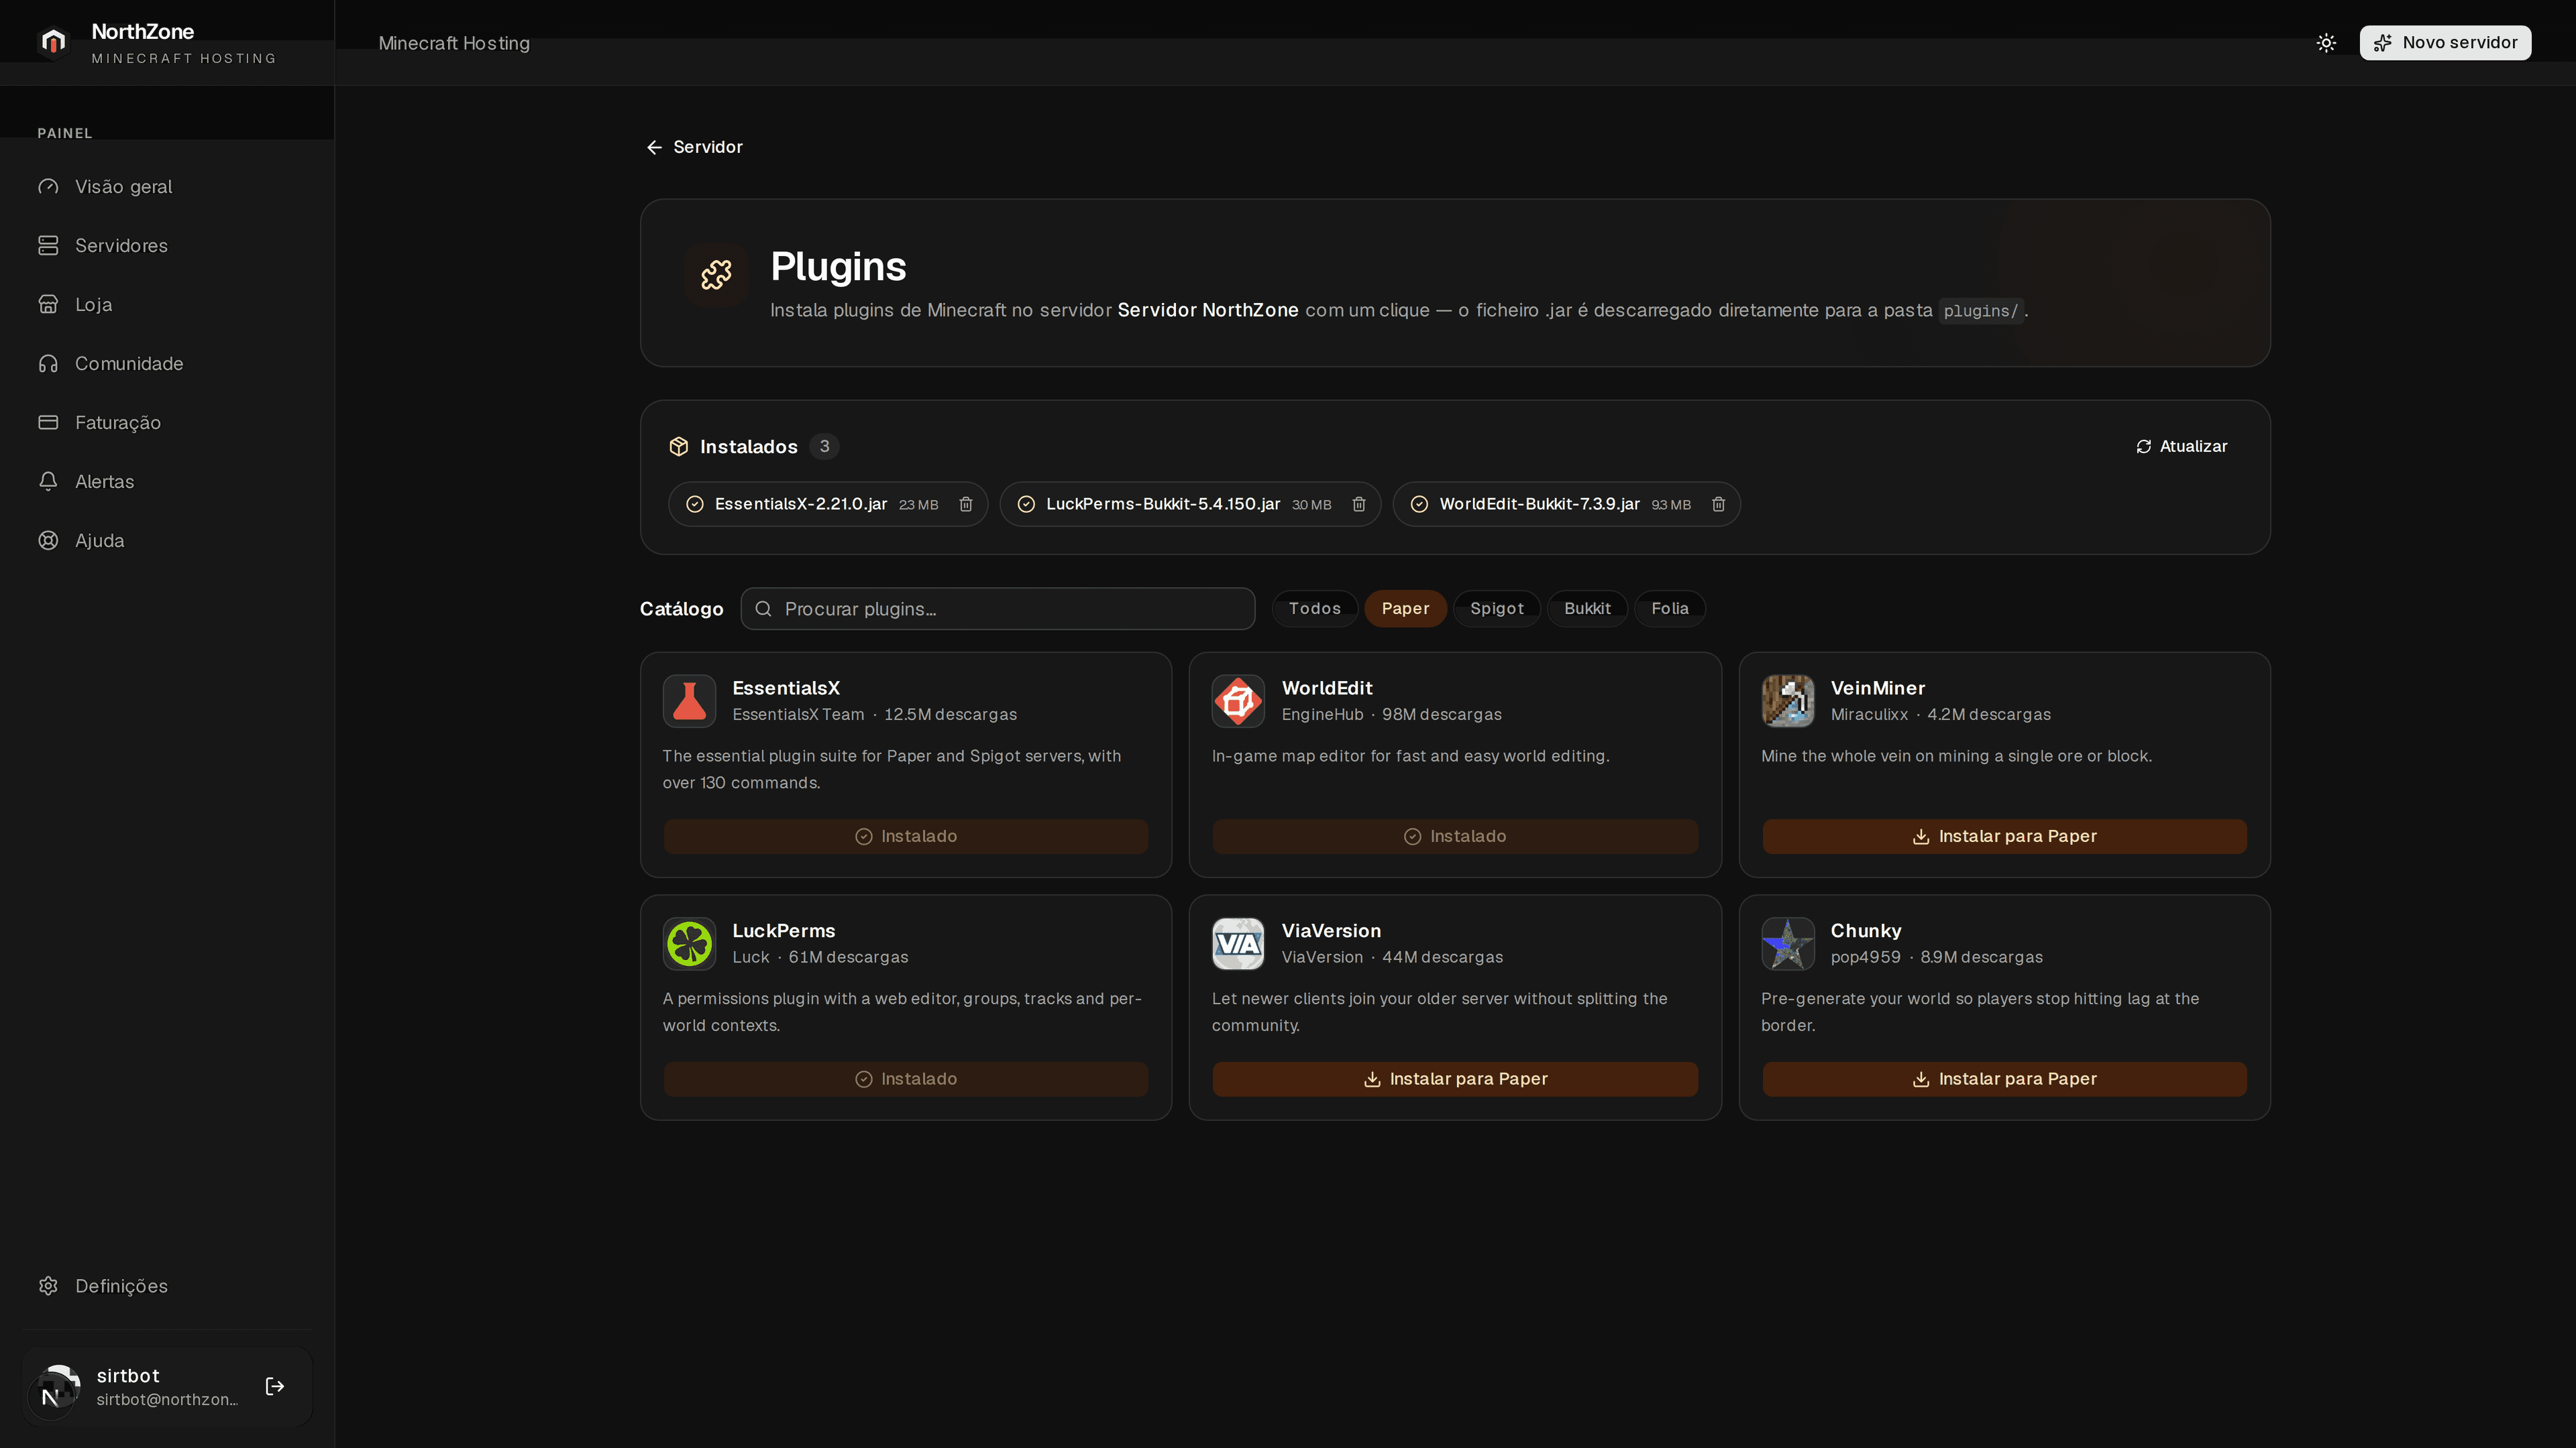The image size is (2576, 1448).
Task: Click the WorldEdit plugin icon
Action: [1238, 701]
